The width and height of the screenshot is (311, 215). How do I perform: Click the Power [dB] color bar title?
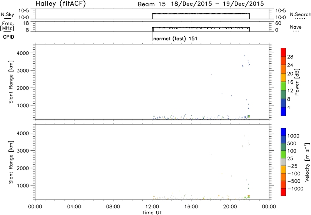point(297,82)
